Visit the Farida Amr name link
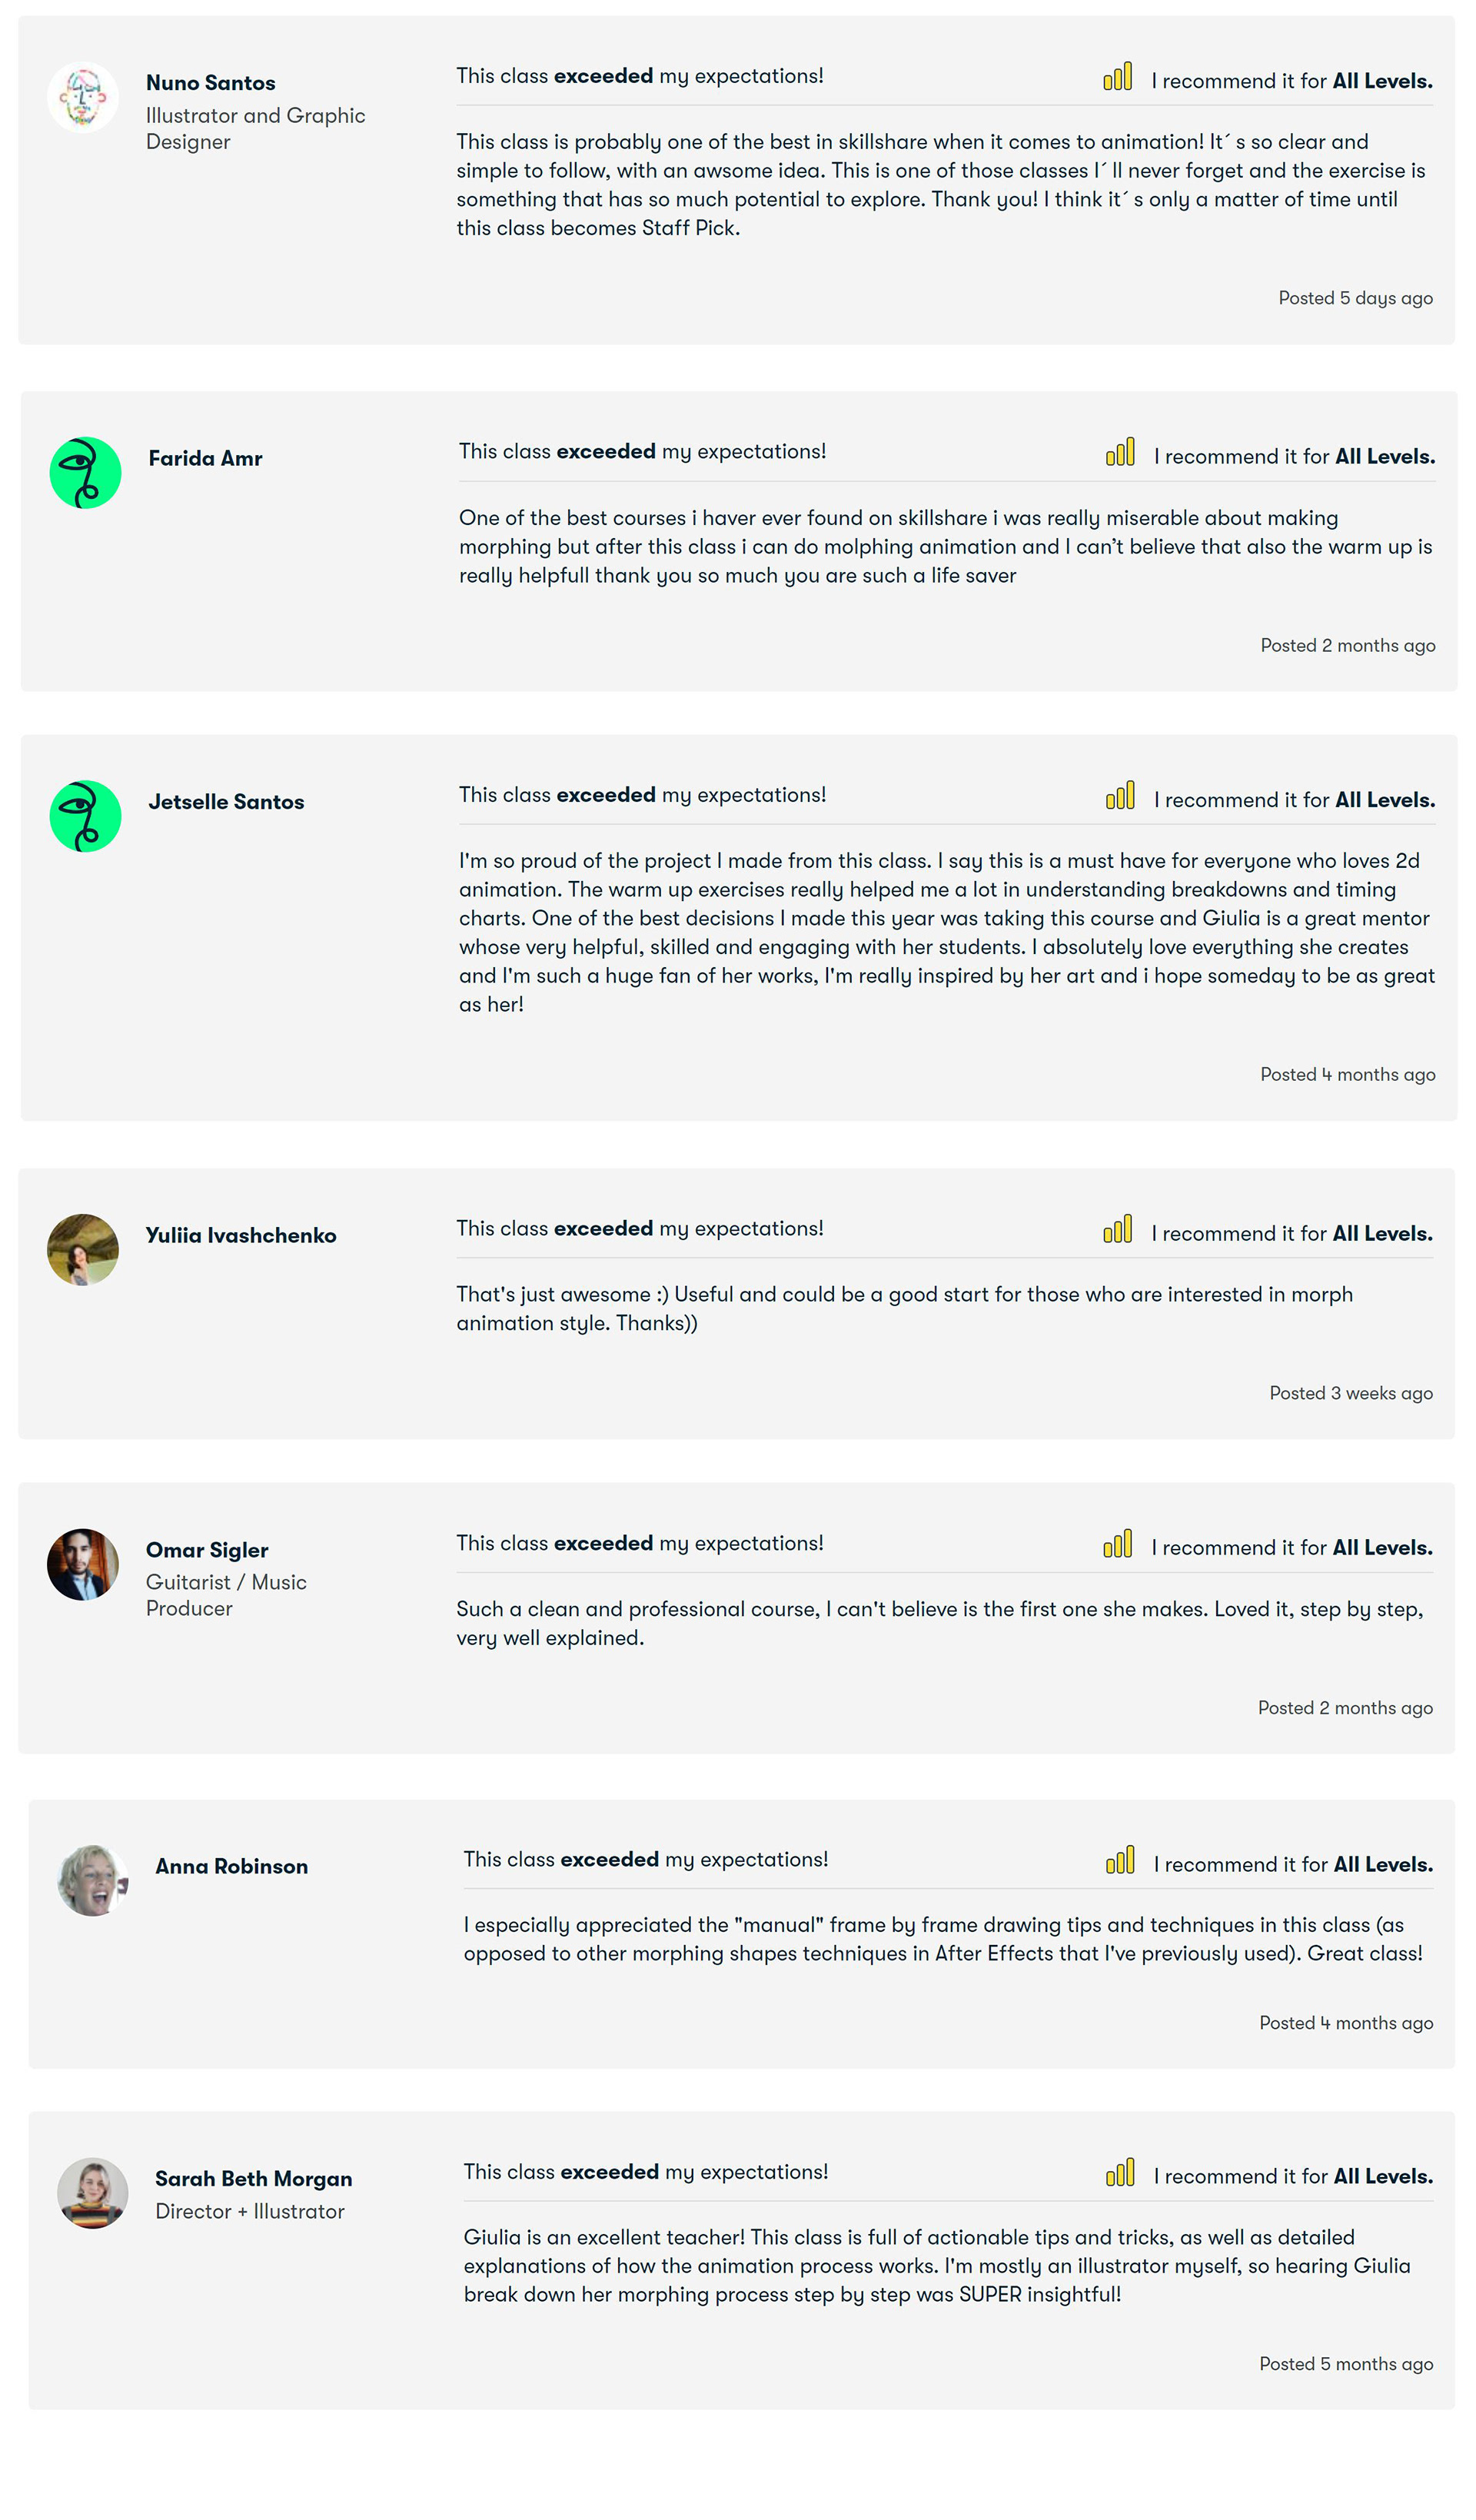 click(205, 458)
